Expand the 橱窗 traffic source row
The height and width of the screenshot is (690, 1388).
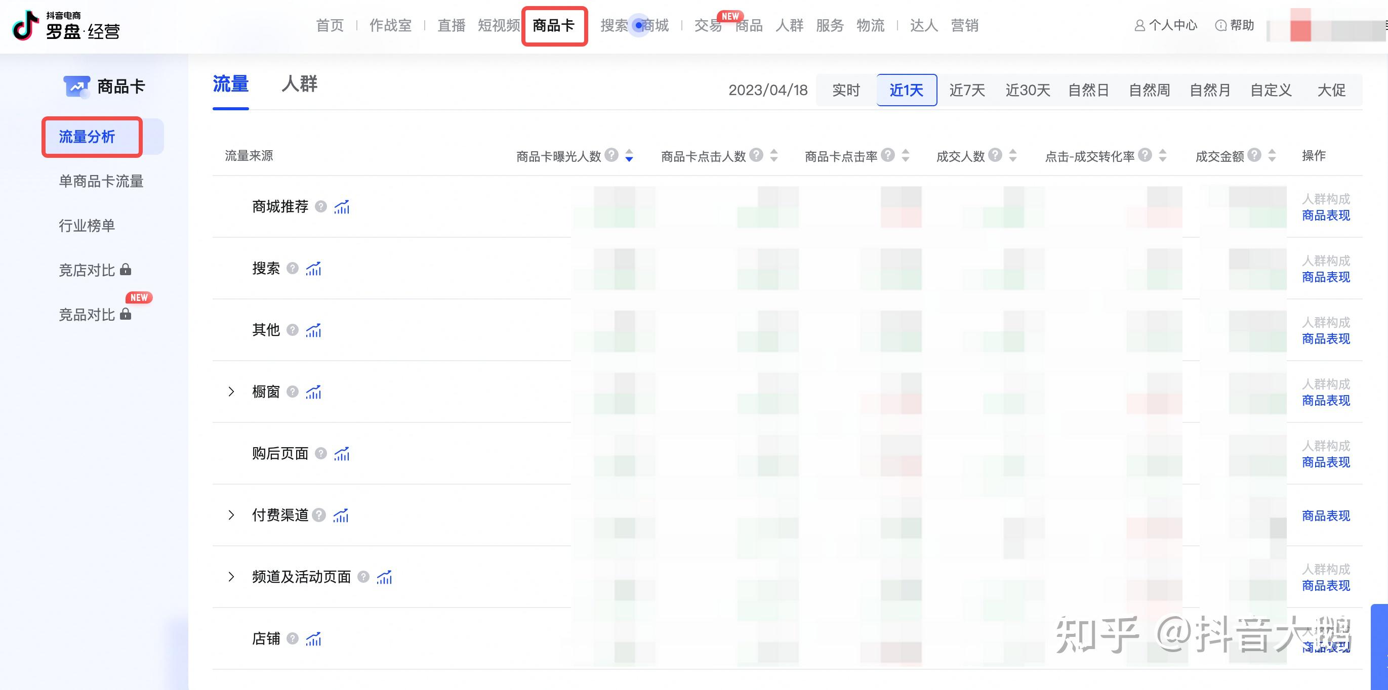point(231,392)
